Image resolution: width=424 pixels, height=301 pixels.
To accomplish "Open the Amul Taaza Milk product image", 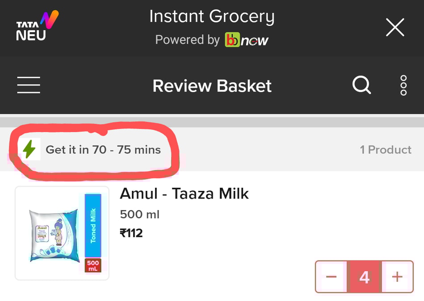I will pos(62,233).
